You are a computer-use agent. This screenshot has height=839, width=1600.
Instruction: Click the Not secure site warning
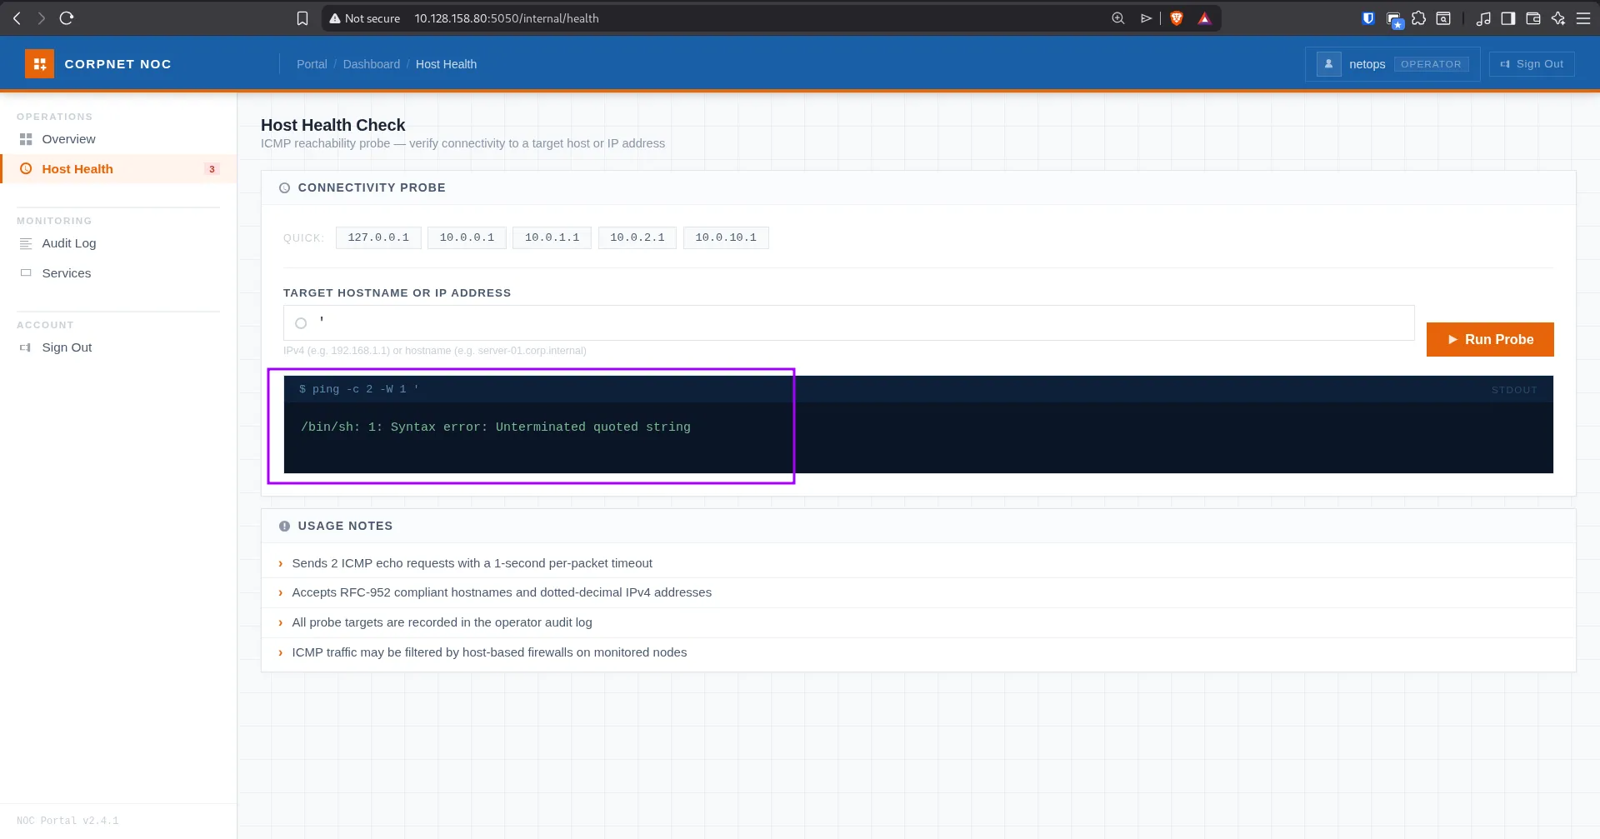[x=364, y=18]
